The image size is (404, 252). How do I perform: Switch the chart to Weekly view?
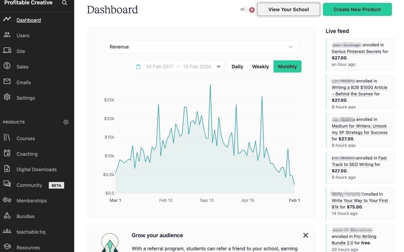[x=260, y=66]
